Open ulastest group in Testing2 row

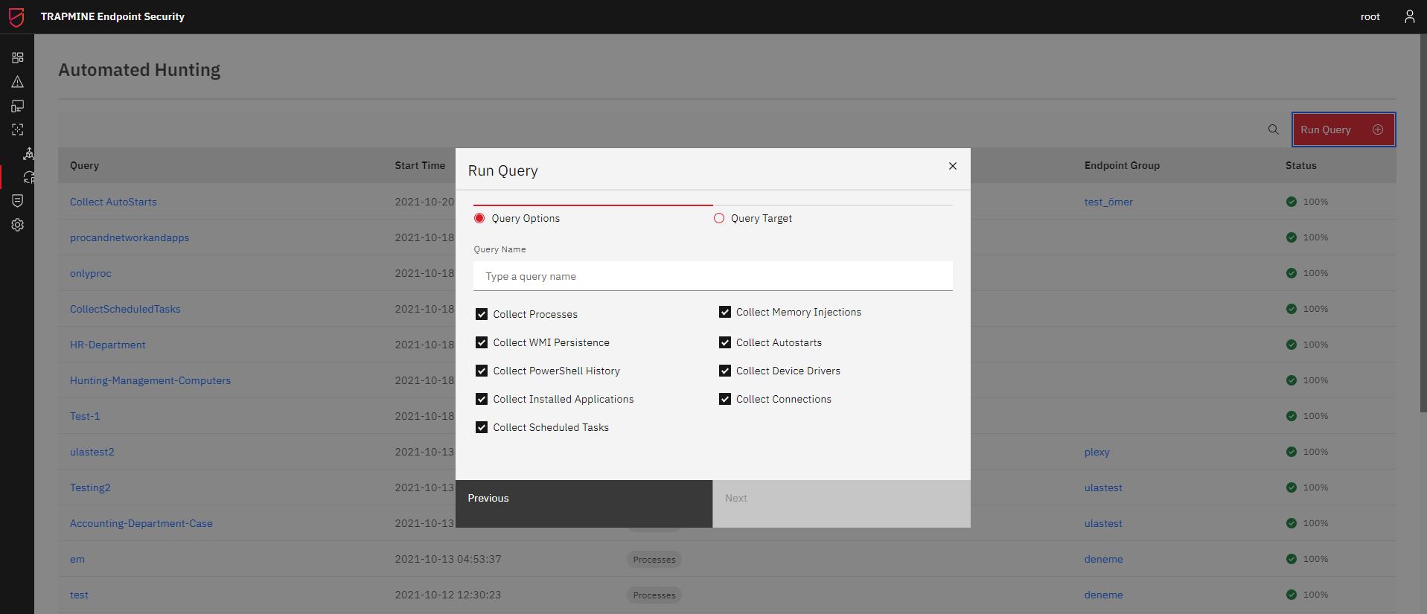coord(1103,487)
